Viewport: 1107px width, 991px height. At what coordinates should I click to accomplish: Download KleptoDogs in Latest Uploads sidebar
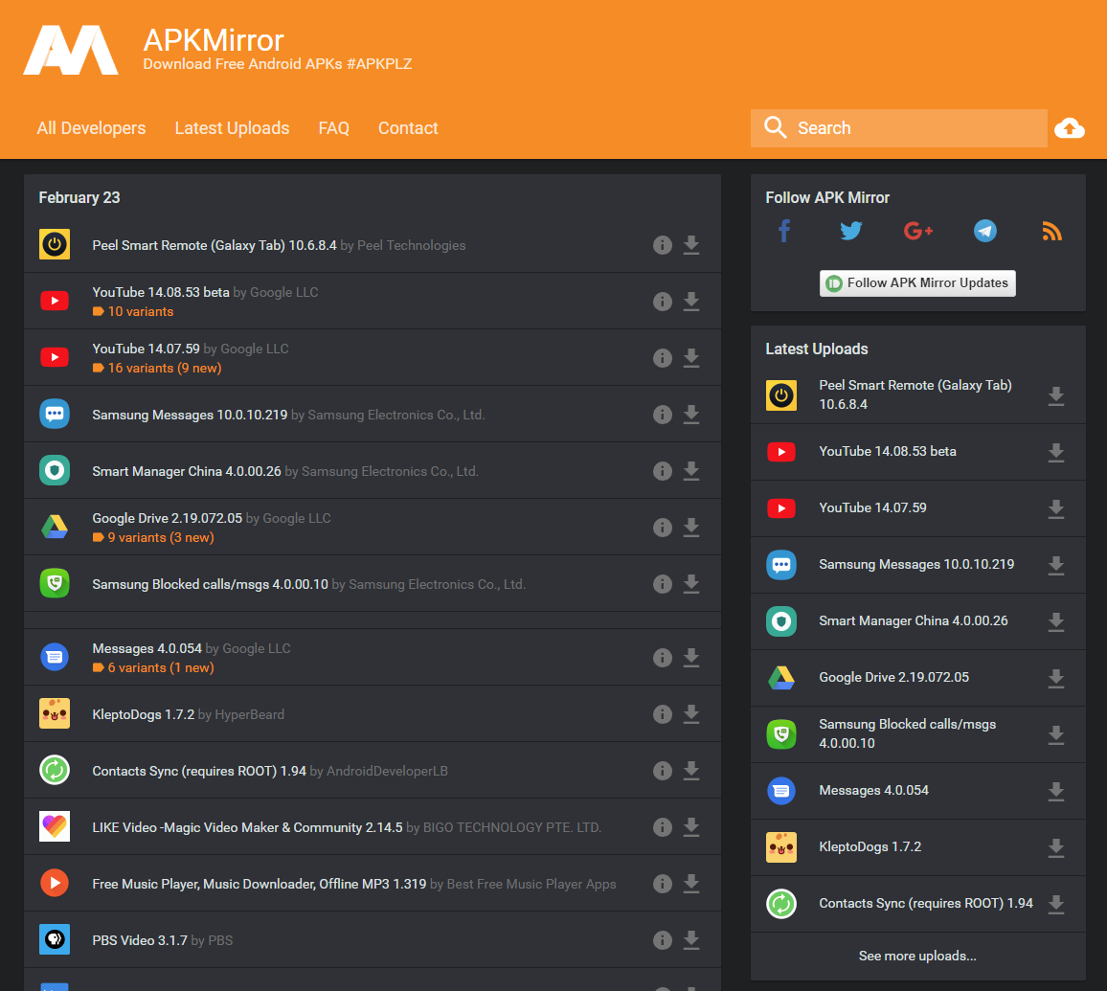(1055, 847)
